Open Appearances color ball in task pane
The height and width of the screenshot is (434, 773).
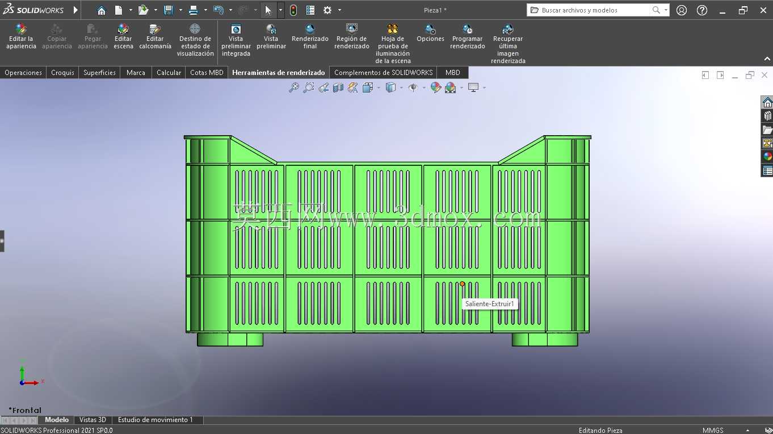pyautogui.click(x=767, y=157)
